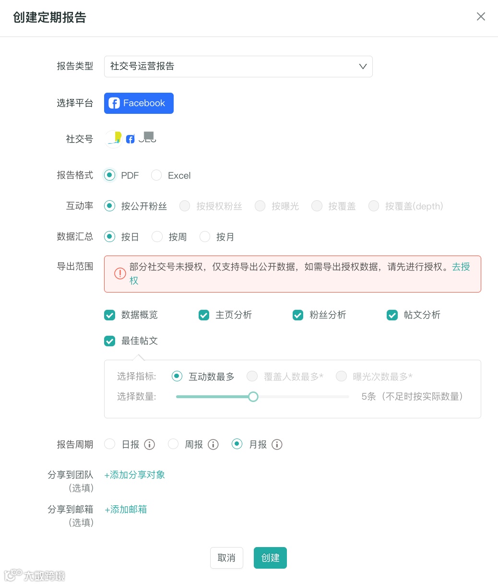Click the info icon next to 日报

[150, 445]
